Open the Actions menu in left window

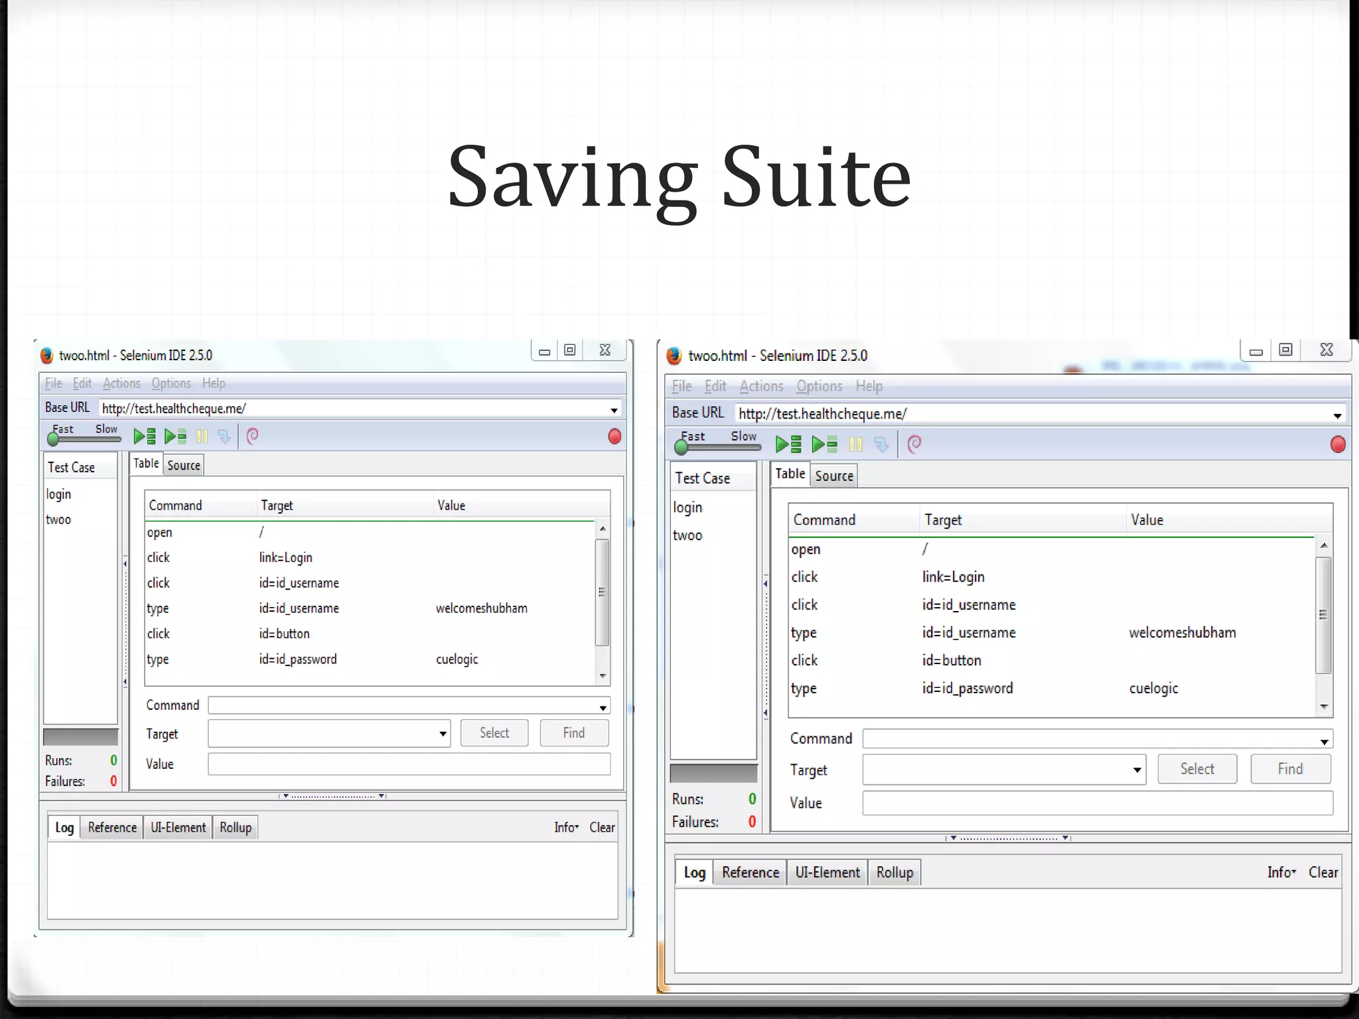(121, 383)
